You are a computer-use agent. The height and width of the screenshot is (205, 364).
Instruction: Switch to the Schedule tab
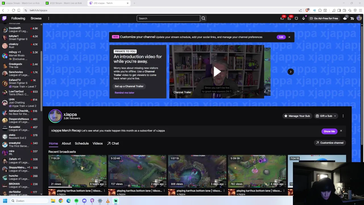[x=82, y=143]
